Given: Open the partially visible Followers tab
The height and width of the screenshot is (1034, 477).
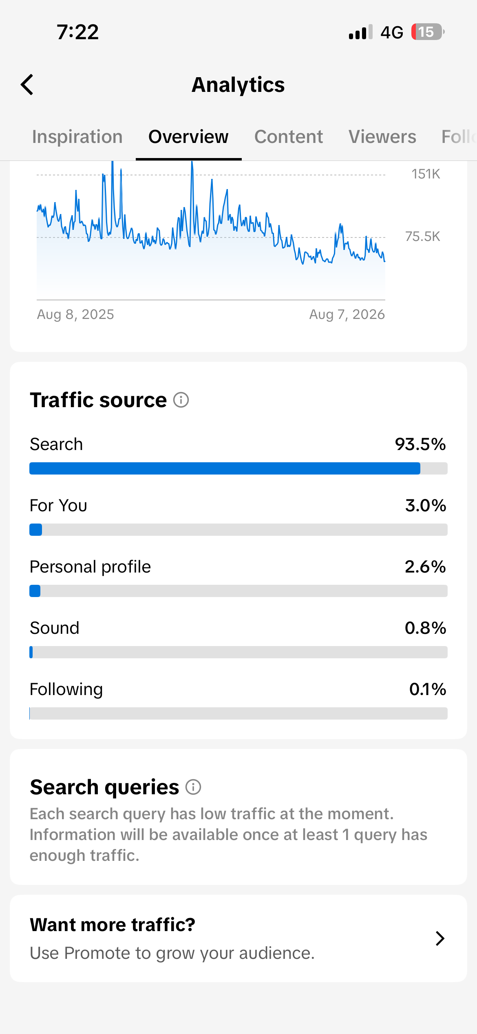Looking at the screenshot, I should coord(459,137).
